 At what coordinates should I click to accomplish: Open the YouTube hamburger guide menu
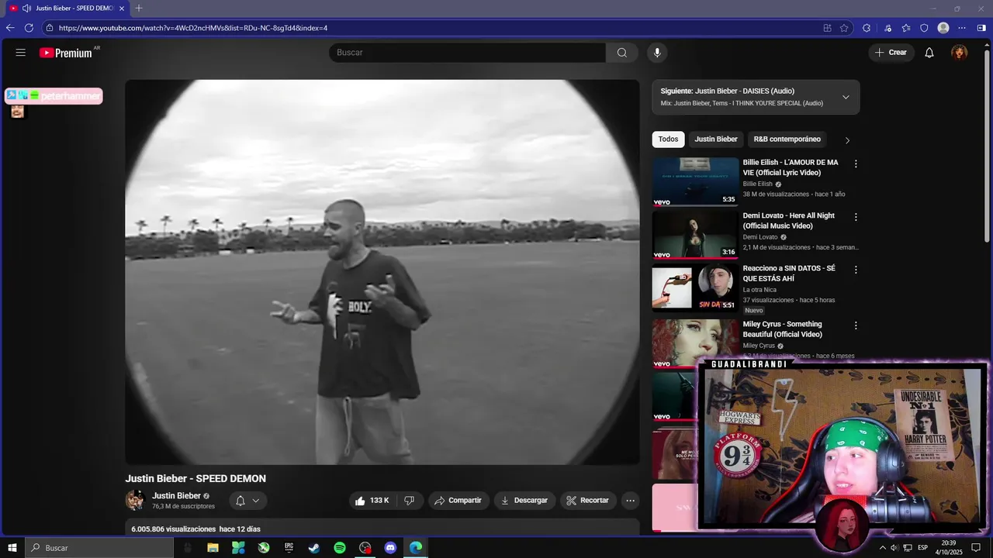(21, 53)
